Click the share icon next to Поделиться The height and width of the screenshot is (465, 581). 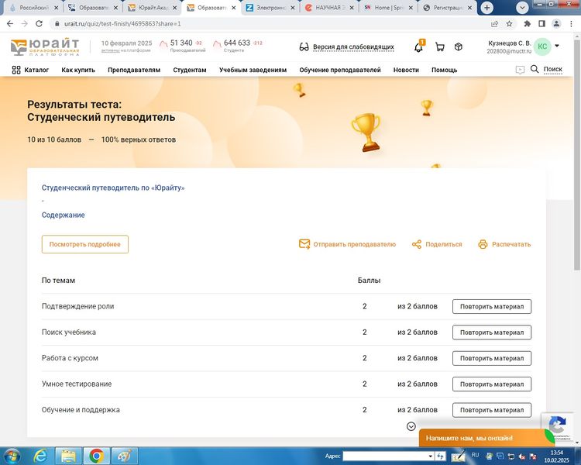(x=417, y=244)
